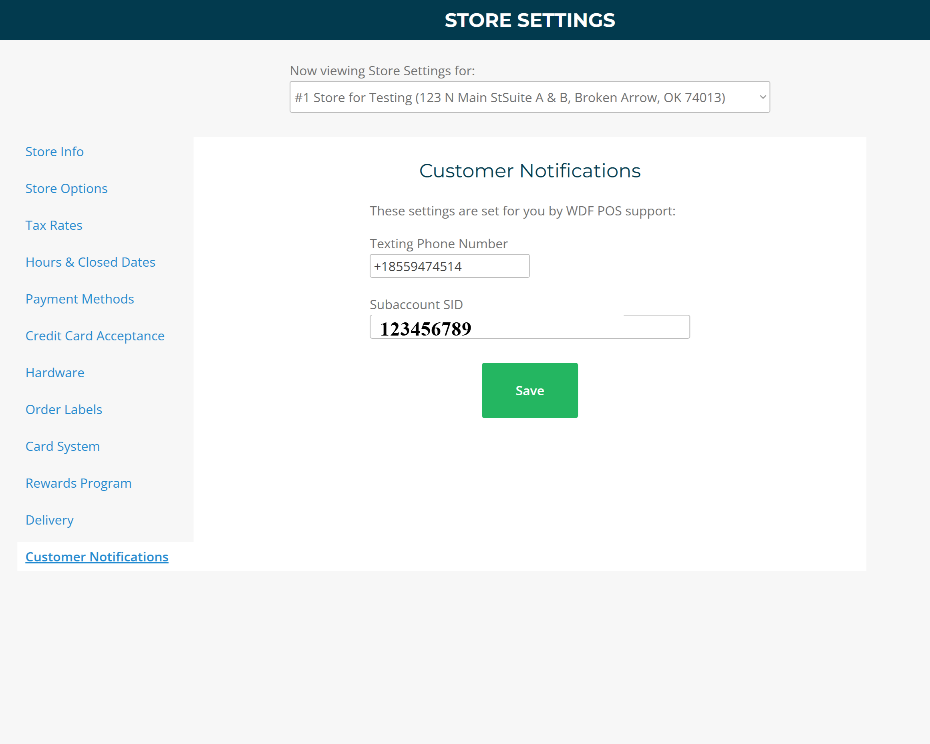
Task: Open the Hardware settings
Action: pyautogui.click(x=55, y=373)
